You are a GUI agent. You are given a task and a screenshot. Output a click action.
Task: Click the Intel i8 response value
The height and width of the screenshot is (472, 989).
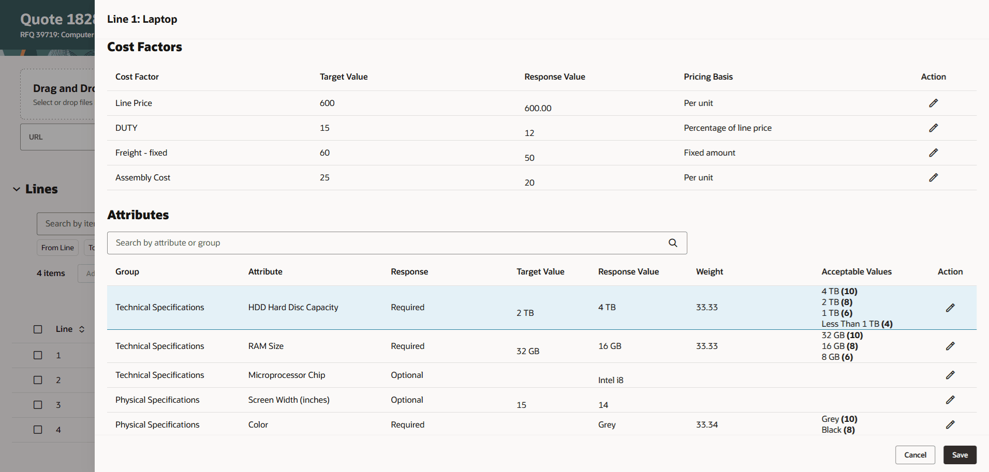(x=611, y=380)
